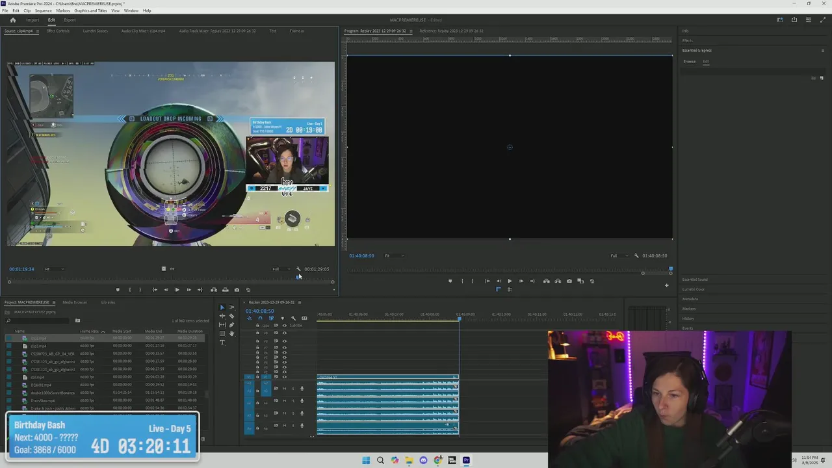
Task: Select the Slip tool
Action: coord(222,325)
